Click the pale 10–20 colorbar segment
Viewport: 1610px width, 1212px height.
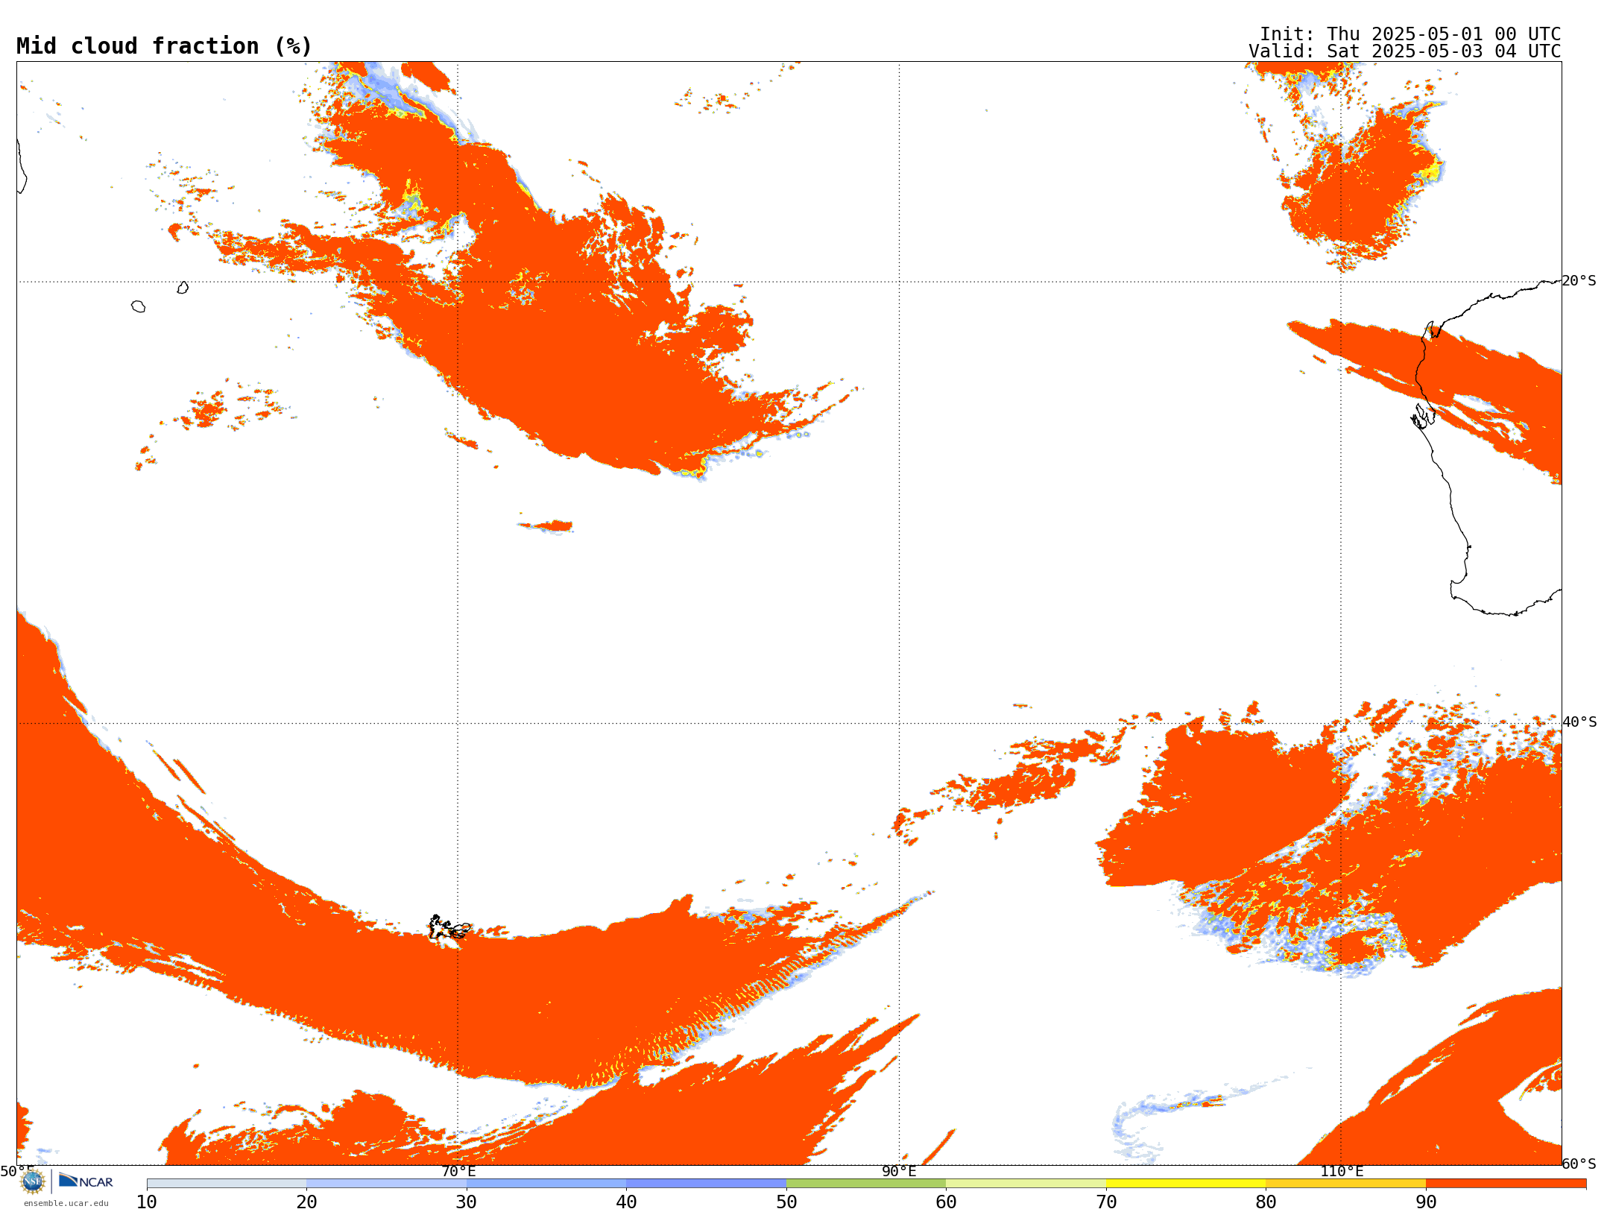[227, 1184]
